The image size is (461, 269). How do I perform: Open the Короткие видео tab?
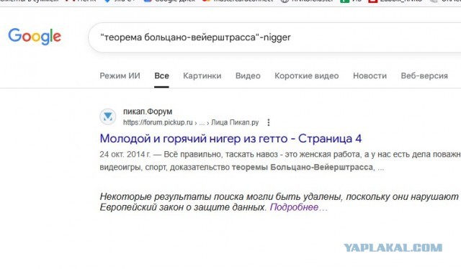pos(307,76)
